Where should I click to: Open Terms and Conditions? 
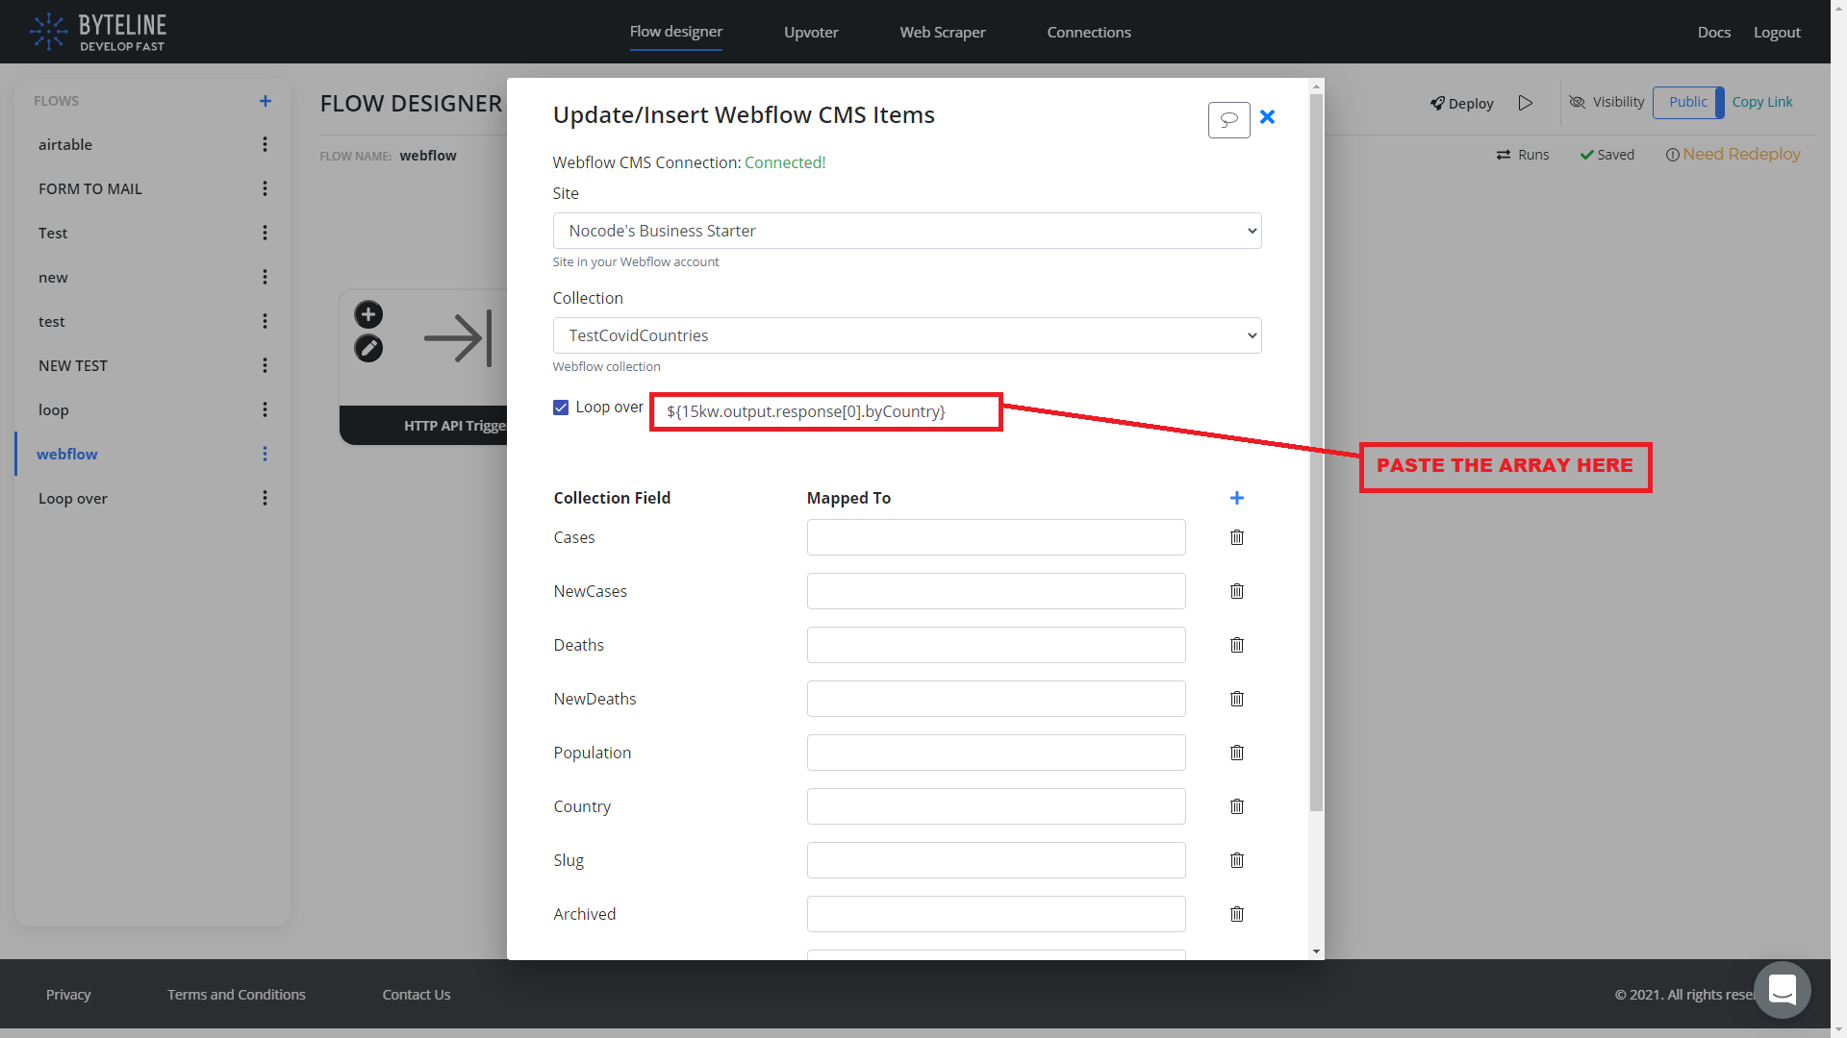tap(237, 994)
